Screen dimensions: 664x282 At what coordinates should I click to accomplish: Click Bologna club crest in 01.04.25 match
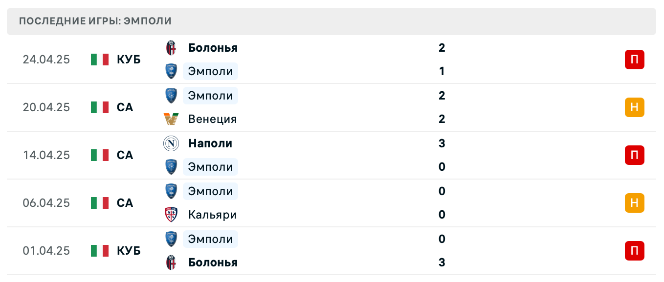[171, 262]
